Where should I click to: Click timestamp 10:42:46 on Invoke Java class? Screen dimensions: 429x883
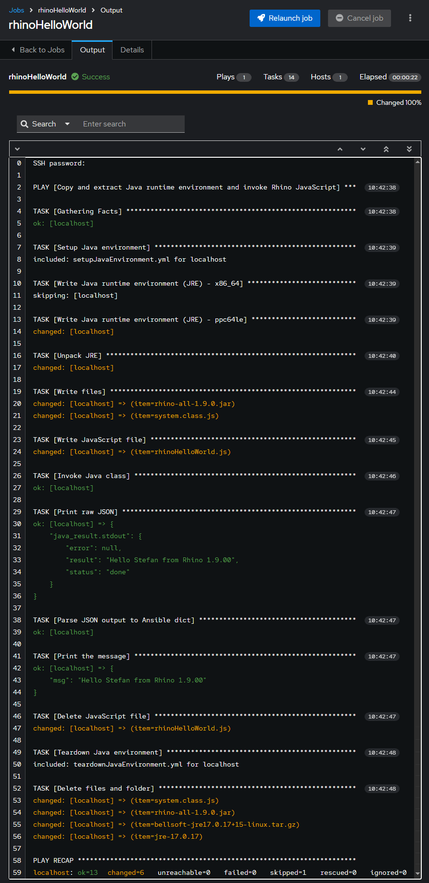coord(382,476)
